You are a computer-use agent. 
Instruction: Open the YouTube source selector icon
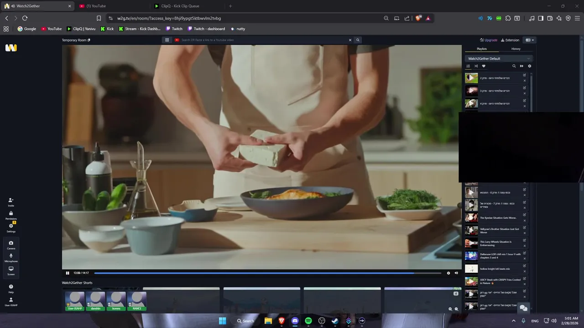177,40
